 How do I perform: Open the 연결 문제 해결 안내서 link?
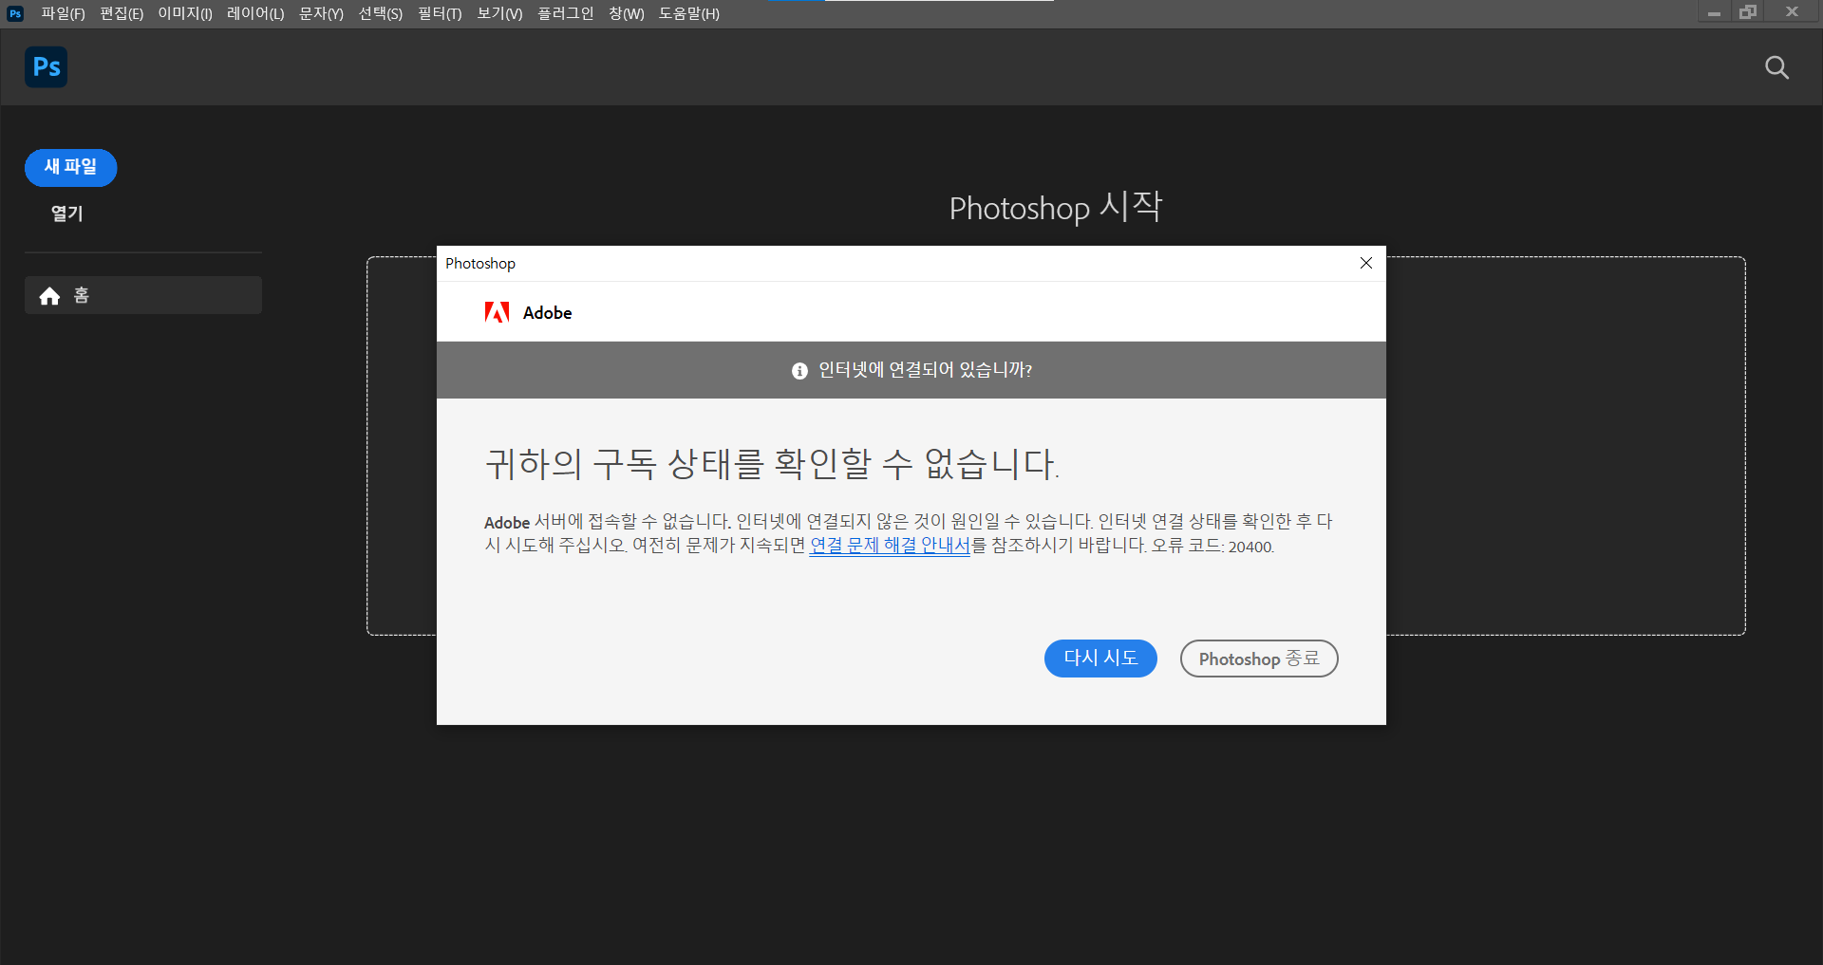pos(889,546)
